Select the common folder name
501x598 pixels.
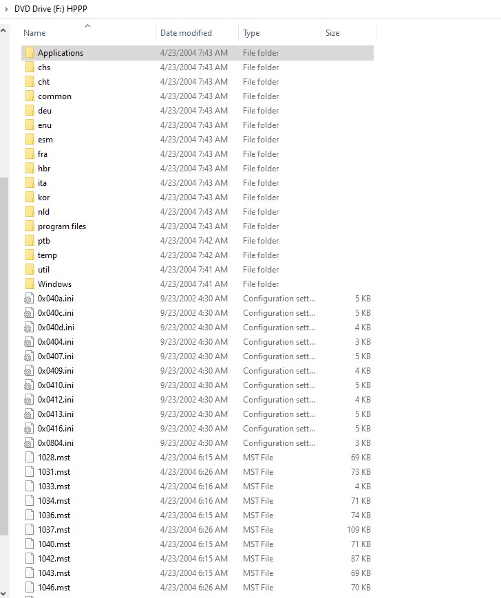pos(54,96)
